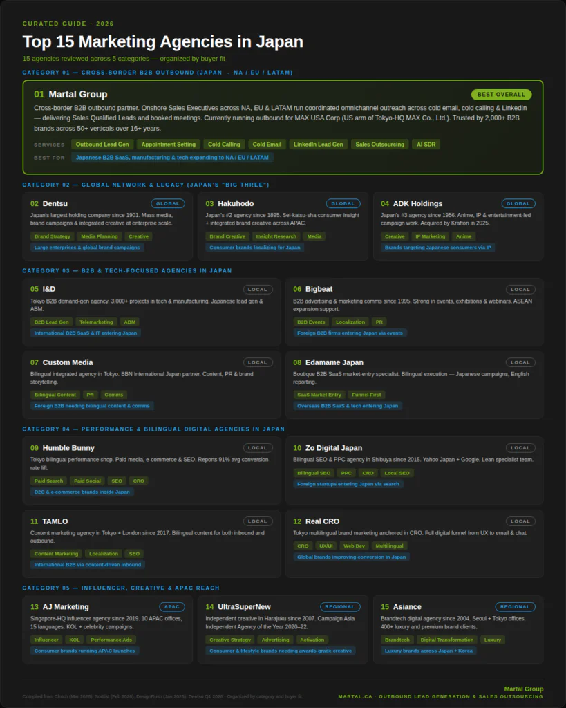Select the Paid Search tag

(49, 481)
